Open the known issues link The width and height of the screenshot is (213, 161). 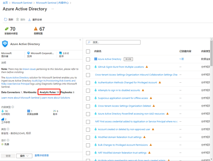pyautogui.click(x=29, y=69)
